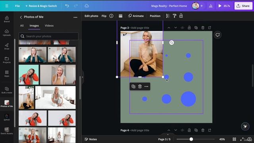Open the Magic assistant sparkle button
This screenshot has height=143, width=254.
tap(245, 126)
